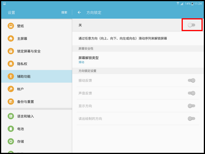
Task: Toggle the 读出绘制的方向 switch
Action: click(191, 119)
